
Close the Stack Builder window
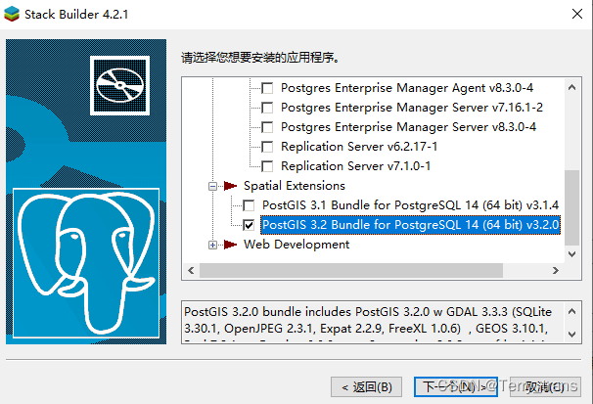[x=577, y=14]
